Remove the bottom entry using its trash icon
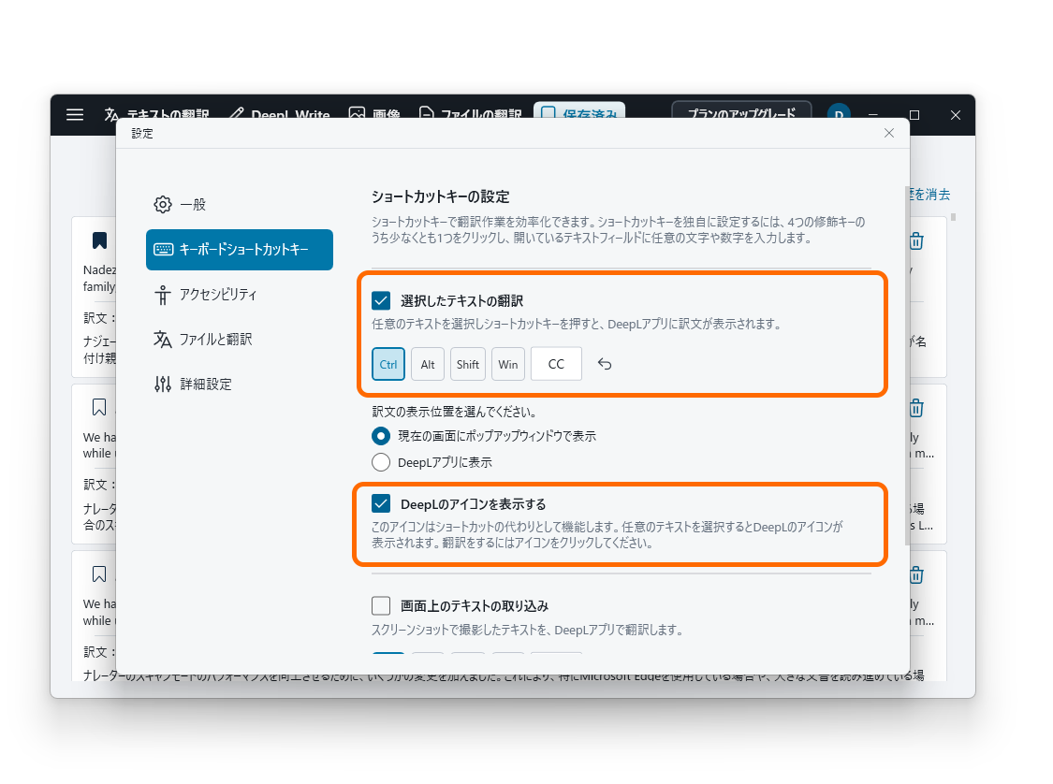The height and width of the screenshot is (784, 1053). click(915, 574)
